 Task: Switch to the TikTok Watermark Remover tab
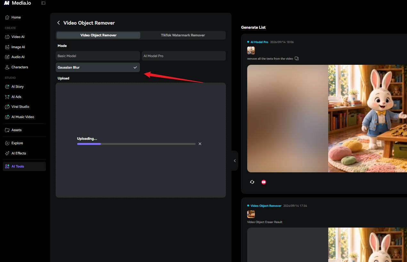click(x=183, y=35)
